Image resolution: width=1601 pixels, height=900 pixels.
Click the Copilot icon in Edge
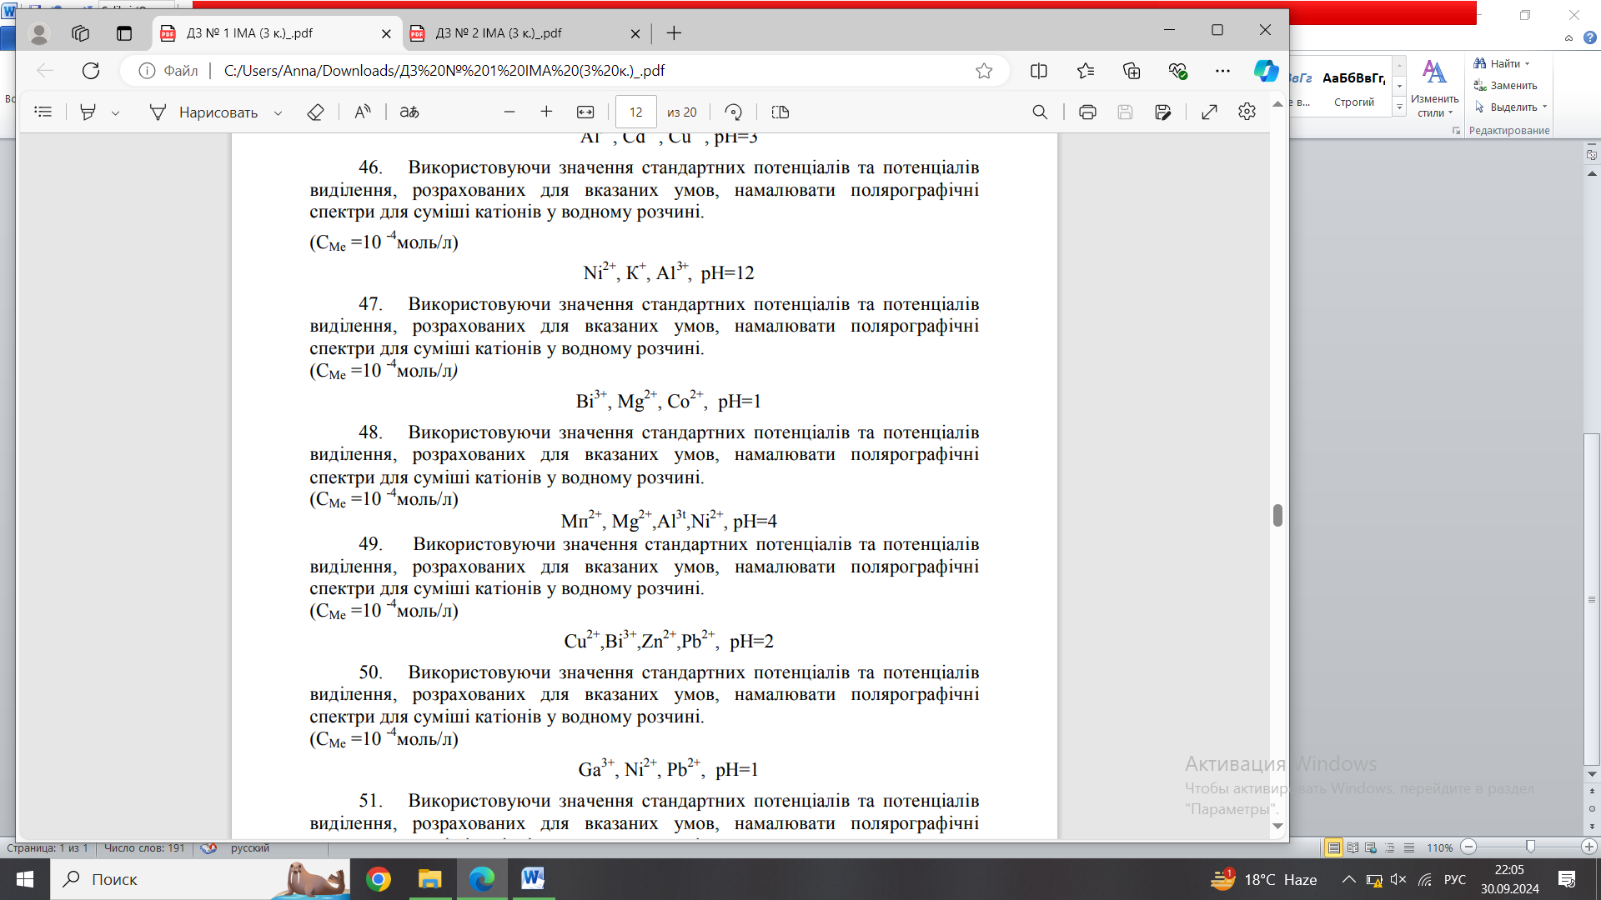click(x=1265, y=71)
